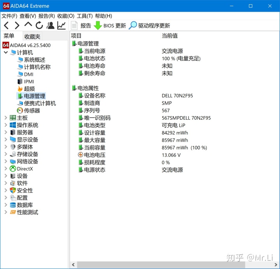
Task: Select the 计算机名称 tree item
Action: pos(34,67)
